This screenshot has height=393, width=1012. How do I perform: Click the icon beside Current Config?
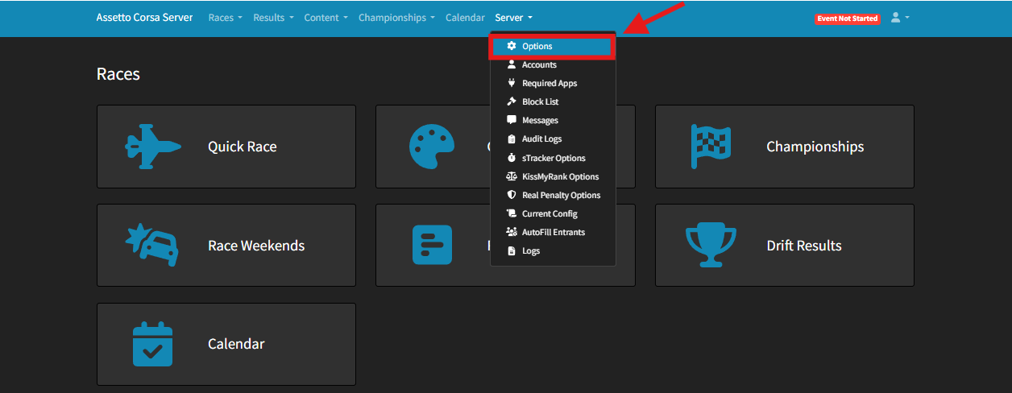[512, 213]
